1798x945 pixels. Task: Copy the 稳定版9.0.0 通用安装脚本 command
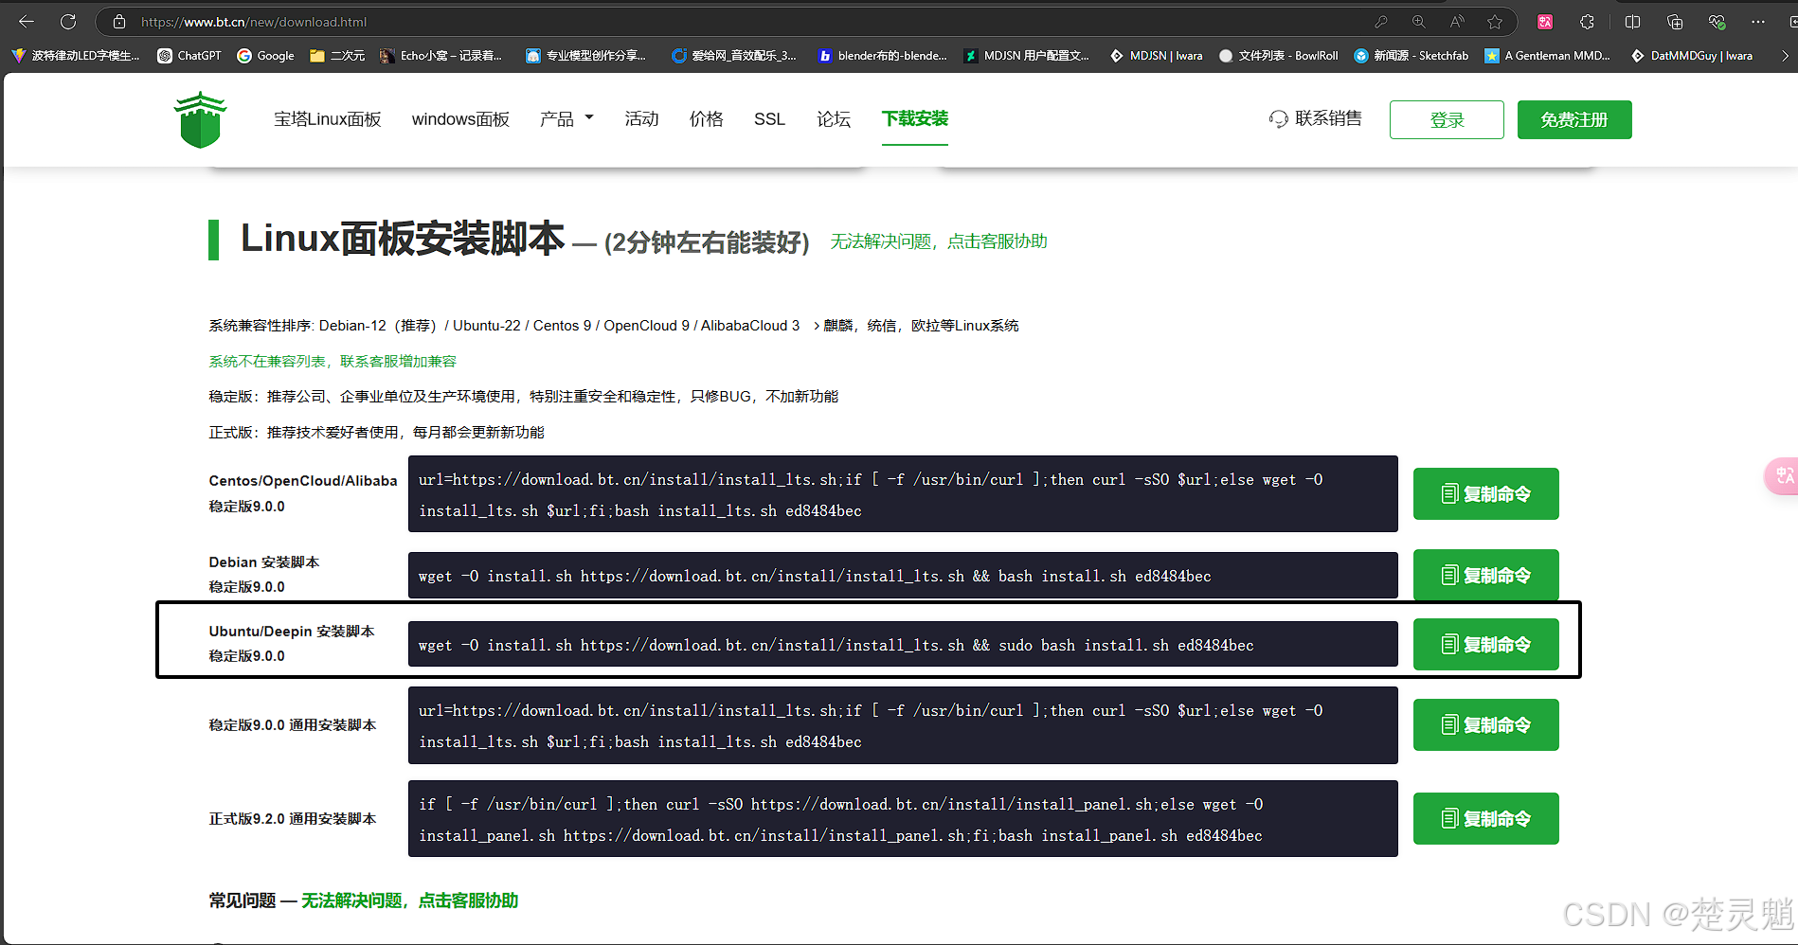pos(1486,725)
